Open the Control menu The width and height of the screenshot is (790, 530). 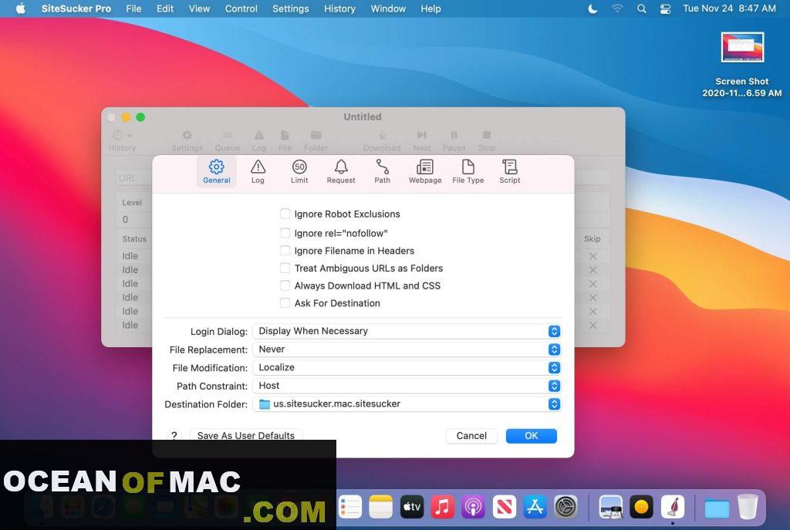point(241,8)
